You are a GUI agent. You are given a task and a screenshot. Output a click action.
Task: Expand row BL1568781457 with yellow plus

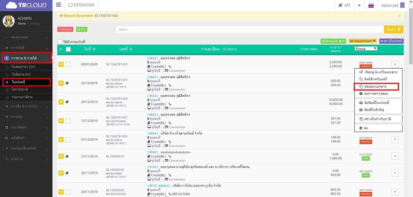[61, 121]
